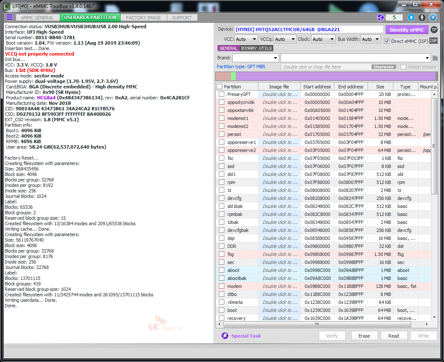This screenshot has height=362, width=444.
Task: Open the Brand dropdown
Action: (256, 58)
